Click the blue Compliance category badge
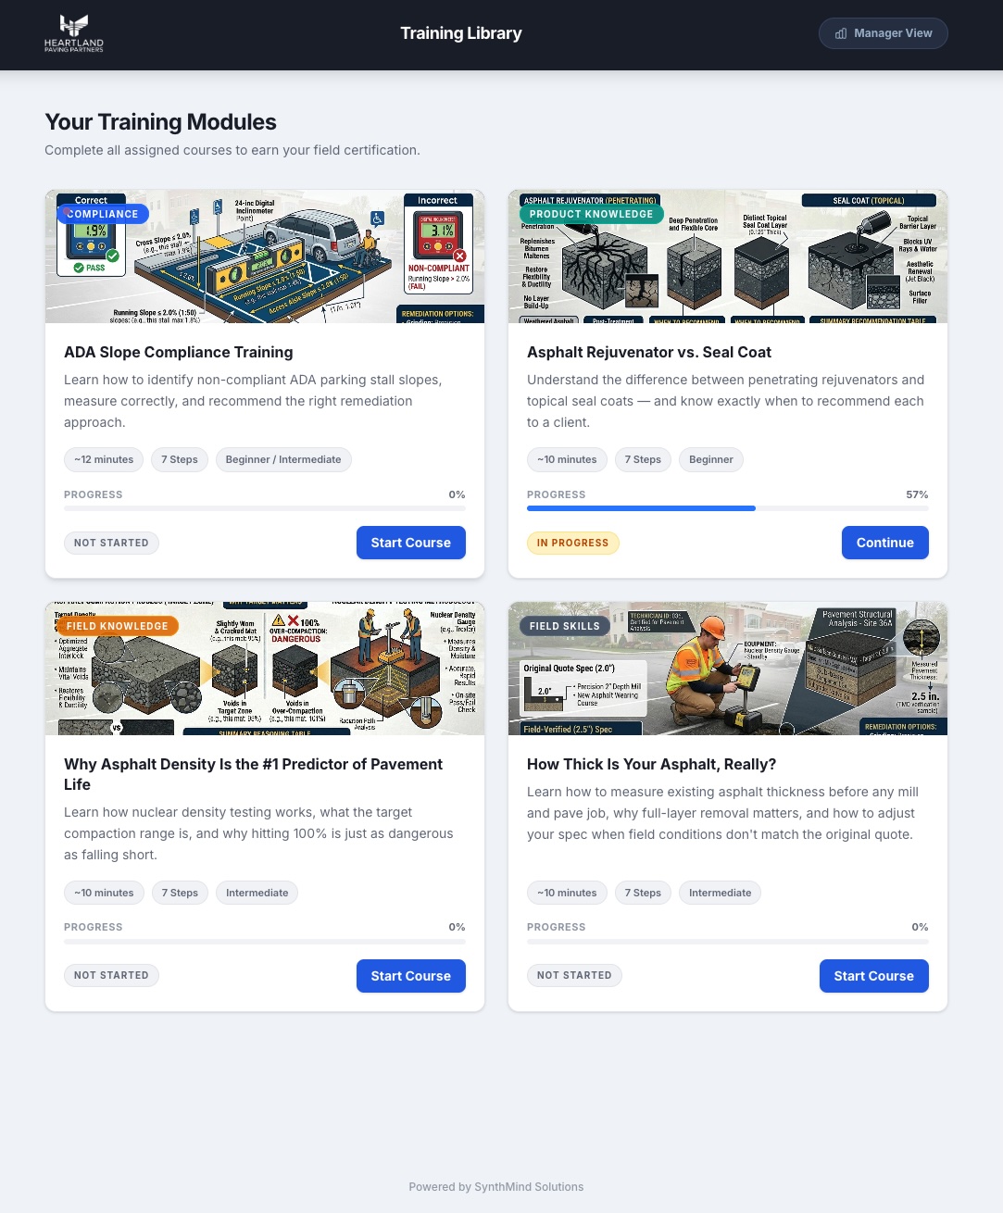This screenshot has height=1213, width=1003. (103, 214)
